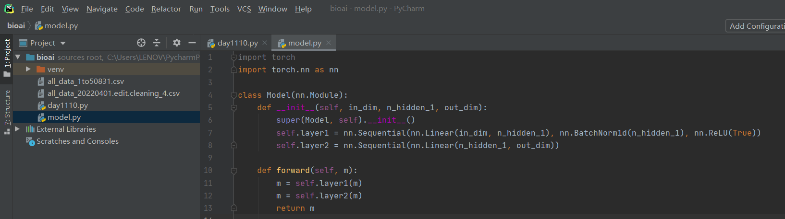Open the Help menu
Screen dimensions: 785x219
point(303,9)
